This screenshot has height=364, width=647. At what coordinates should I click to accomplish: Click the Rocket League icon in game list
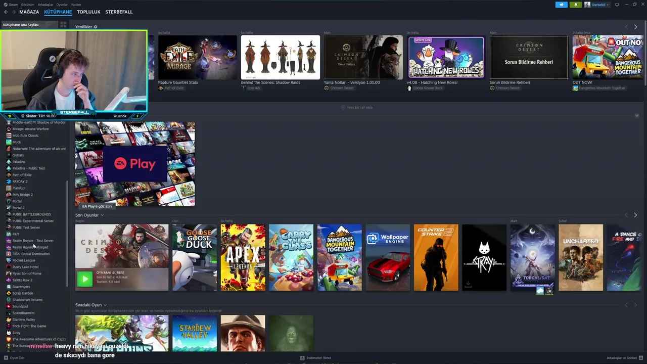tap(9, 260)
